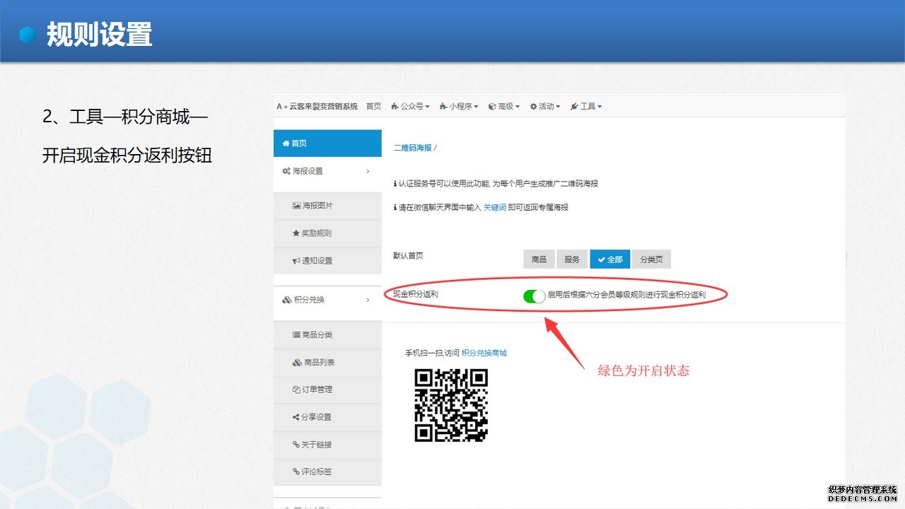Image resolution: width=905 pixels, height=509 pixels.
Task: Click the link icon beside 关于链接
Action: click(x=296, y=445)
